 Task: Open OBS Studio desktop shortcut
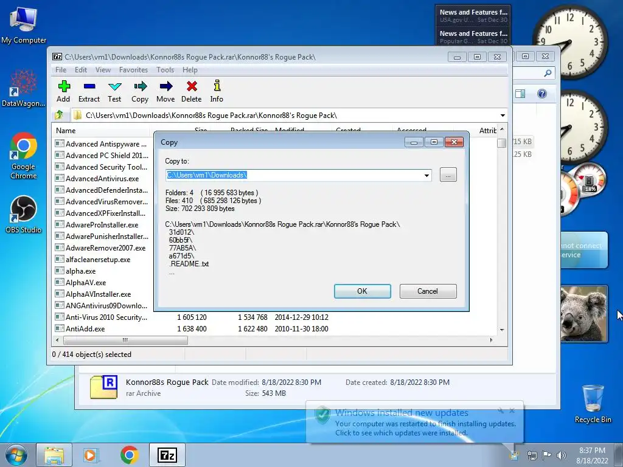tap(24, 215)
